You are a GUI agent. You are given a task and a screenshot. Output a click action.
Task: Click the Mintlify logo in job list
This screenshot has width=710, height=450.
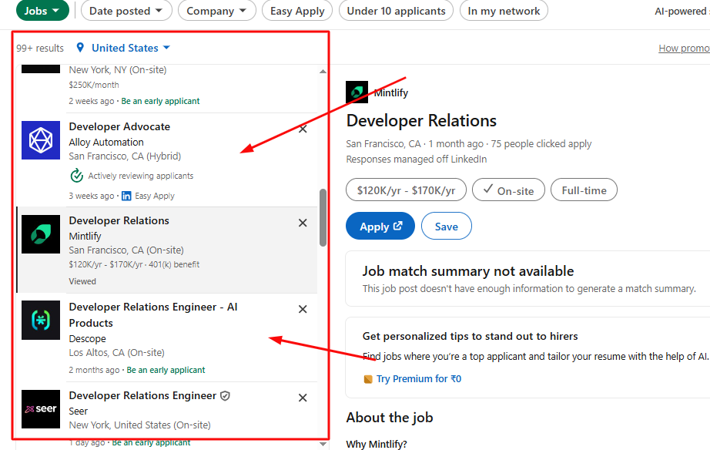(x=41, y=234)
